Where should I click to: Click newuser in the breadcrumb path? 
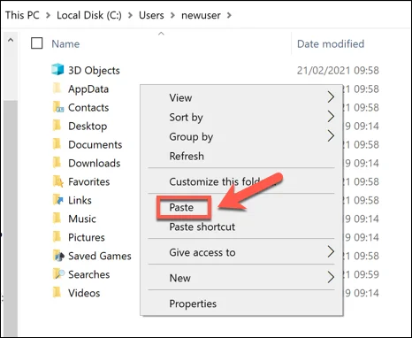tap(201, 15)
